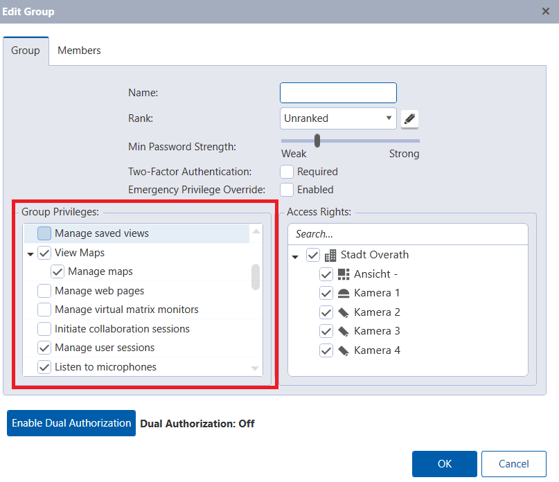This screenshot has width=559, height=482.
Task: Click the Ansicht view layout icon
Action: (344, 274)
